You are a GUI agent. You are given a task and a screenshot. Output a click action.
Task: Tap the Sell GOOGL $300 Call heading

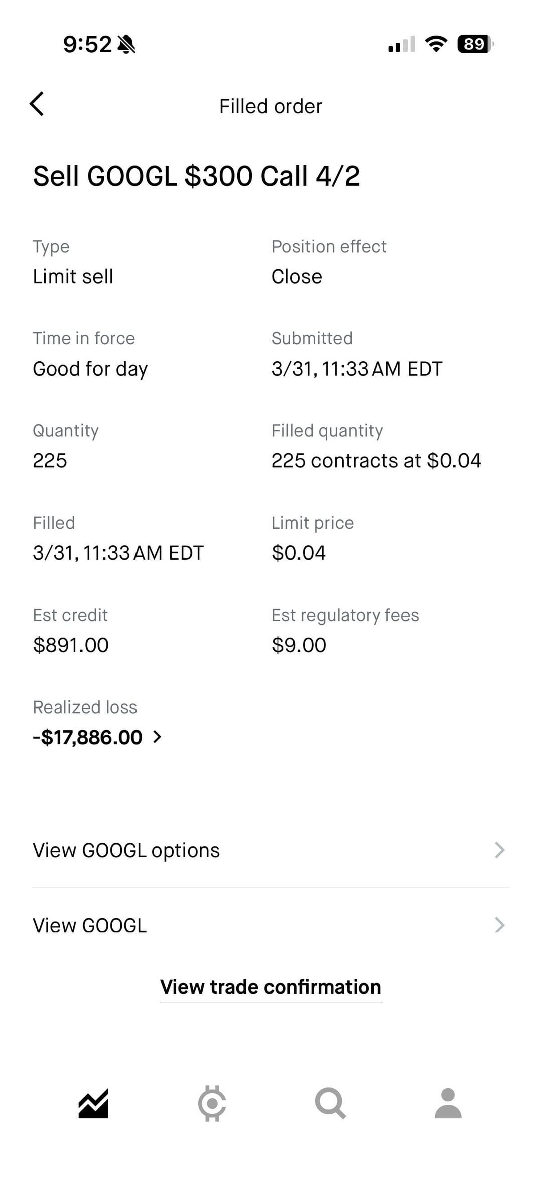coord(196,176)
